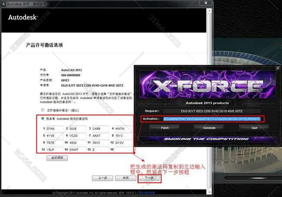
Task: Open the privacy policy link in the footer
Action: coord(147,193)
